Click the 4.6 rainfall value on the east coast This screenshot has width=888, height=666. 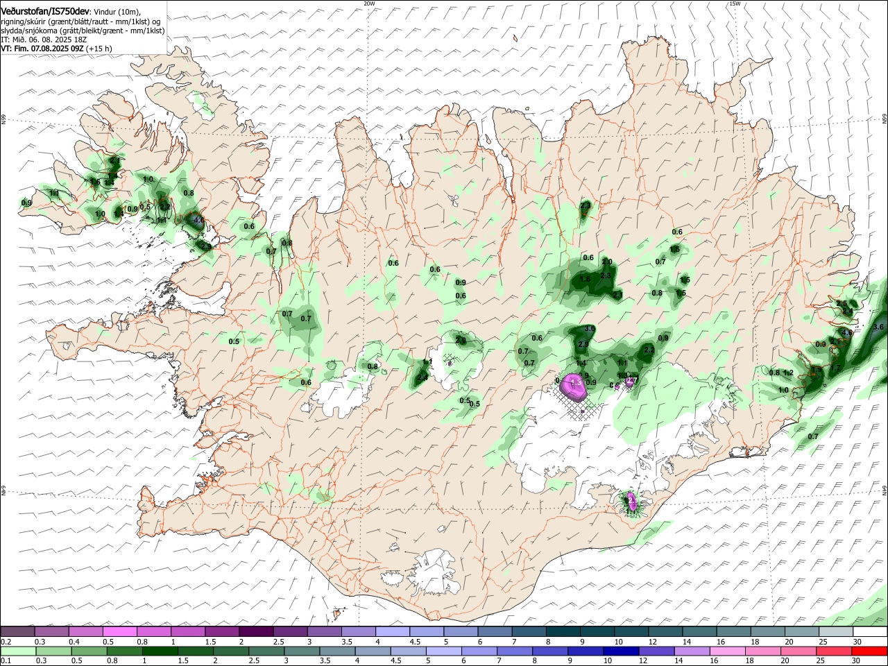846,333
